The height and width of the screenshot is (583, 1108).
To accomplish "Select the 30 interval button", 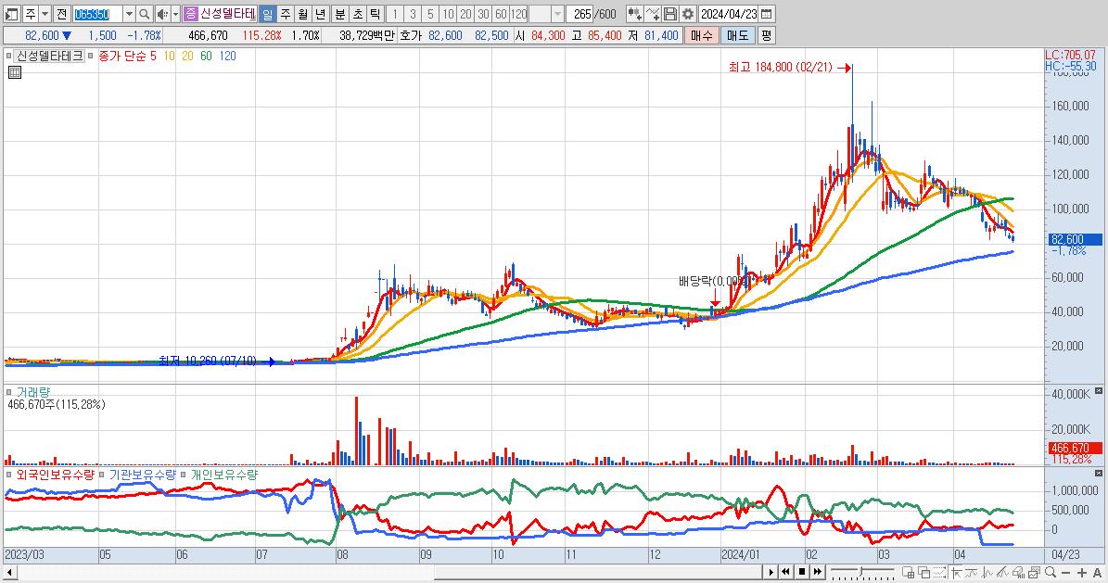I will click(x=483, y=14).
